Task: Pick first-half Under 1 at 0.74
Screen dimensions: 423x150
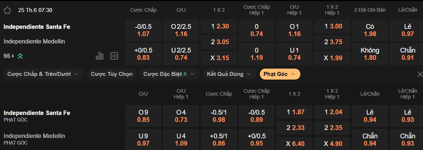Action: tap(295, 54)
